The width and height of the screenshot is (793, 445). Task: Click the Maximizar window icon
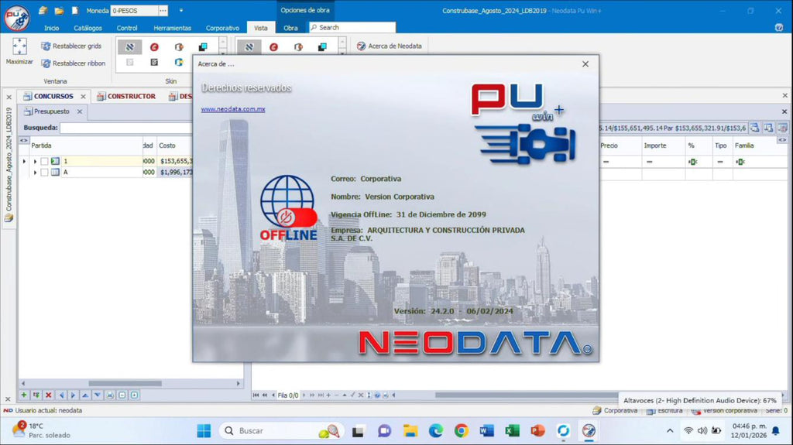click(19, 52)
